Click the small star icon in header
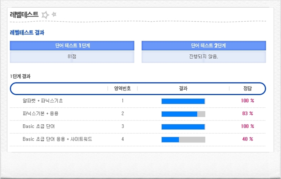This screenshot has width=281, height=179. (54, 14)
